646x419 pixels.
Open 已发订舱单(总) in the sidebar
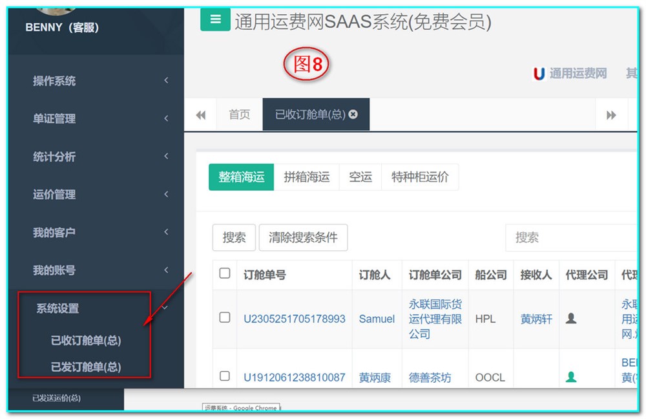coord(86,367)
